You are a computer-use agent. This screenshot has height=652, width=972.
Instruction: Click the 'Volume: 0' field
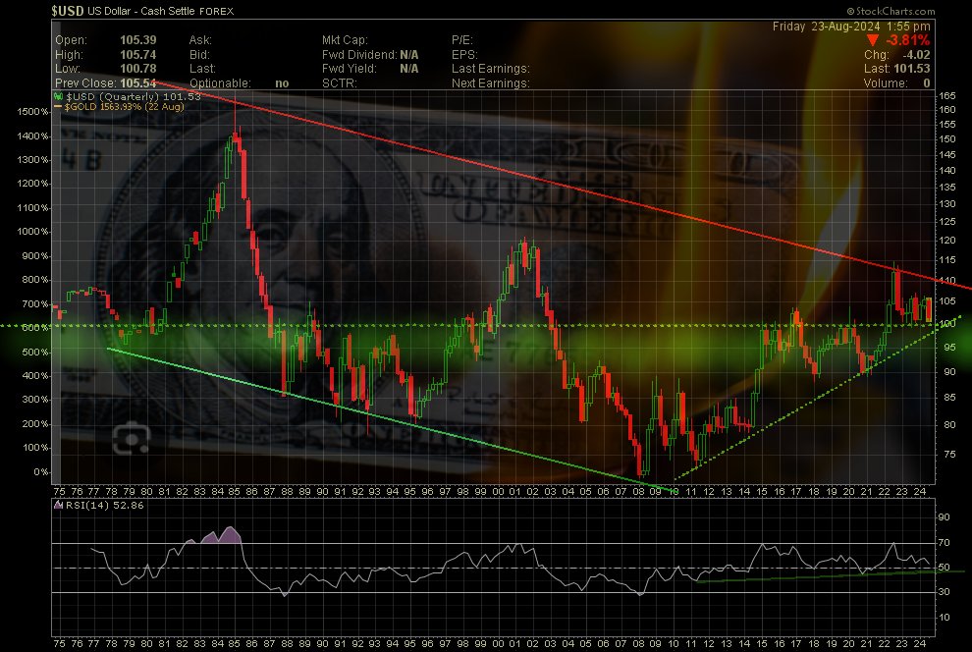coord(897,83)
